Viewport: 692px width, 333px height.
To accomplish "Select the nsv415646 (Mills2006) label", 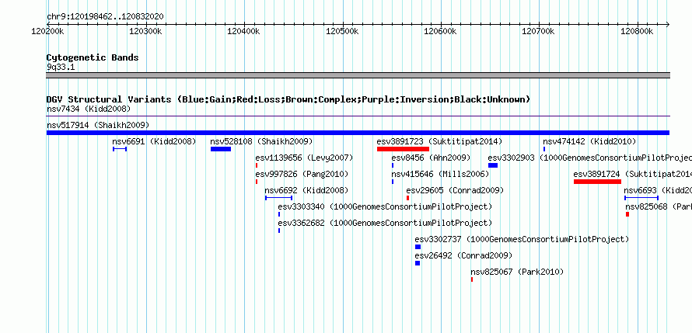I will tap(440, 174).
